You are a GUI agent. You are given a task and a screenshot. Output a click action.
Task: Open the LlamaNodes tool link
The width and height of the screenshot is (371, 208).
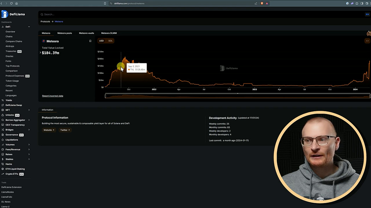pos(7,192)
